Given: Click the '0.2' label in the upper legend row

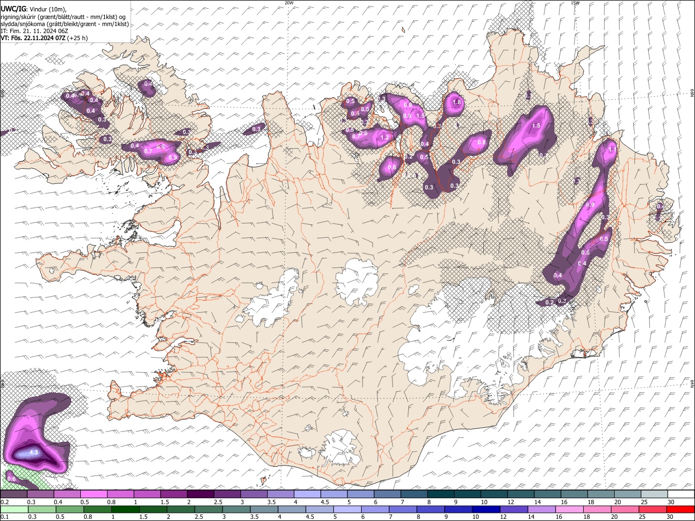Looking at the screenshot, I should click(x=4, y=502).
